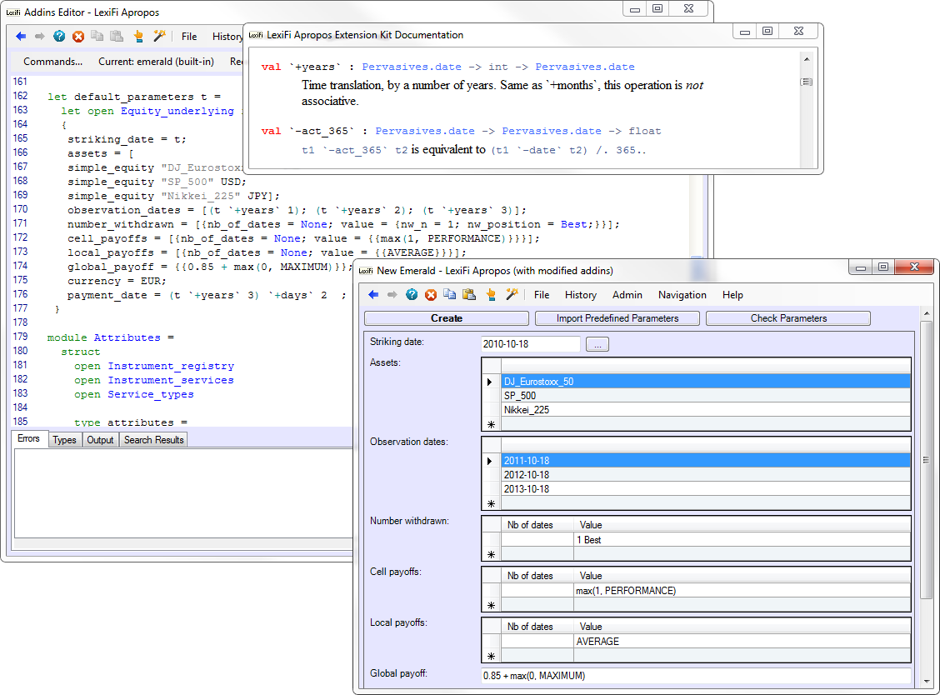Click the Global payoff input field
Screen dimensions: 940x695
pyautogui.click(x=696, y=676)
